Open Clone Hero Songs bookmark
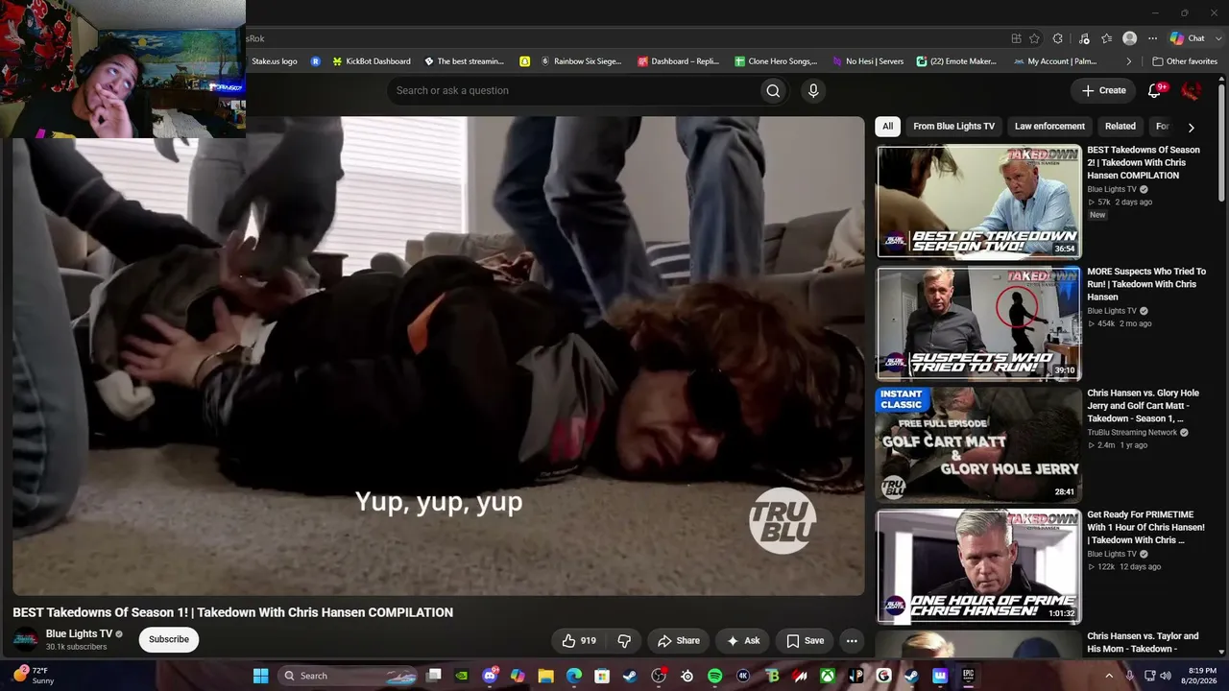The image size is (1229, 691). (776, 61)
